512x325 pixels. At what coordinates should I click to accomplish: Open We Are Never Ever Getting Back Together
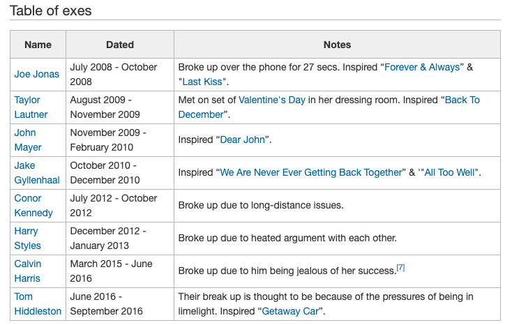coord(311,172)
